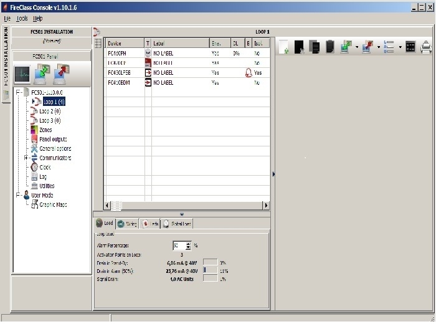Click the FC410BDM module type icon
The image size is (436, 324).
pos(148,83)
